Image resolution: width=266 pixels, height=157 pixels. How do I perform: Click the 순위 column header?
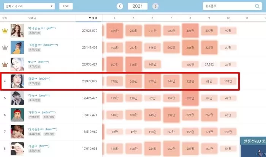[x=5, y=18]
